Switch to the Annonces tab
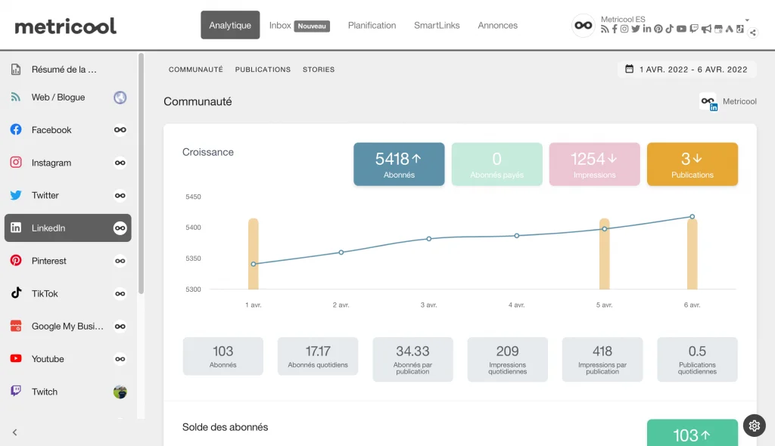Viewport: 775px width, 446px height. click(498, 25)
